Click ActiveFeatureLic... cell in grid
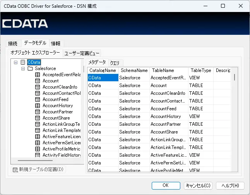The width and height of the screenshot is (250, 195). [x=169, y=155]
